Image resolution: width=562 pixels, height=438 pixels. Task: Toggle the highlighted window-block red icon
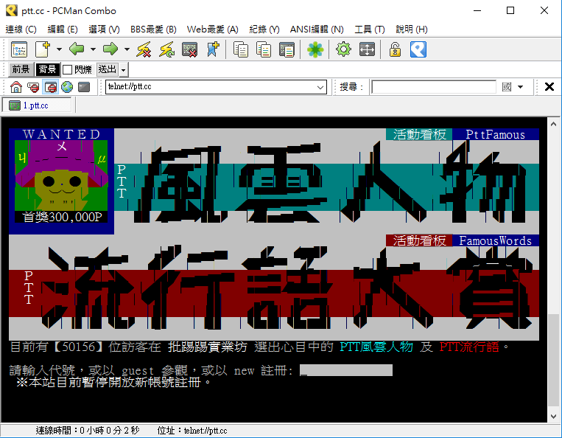(x=51, y=87)
